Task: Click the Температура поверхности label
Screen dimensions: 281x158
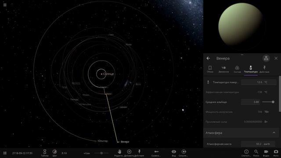Action: tap(226, 82)
